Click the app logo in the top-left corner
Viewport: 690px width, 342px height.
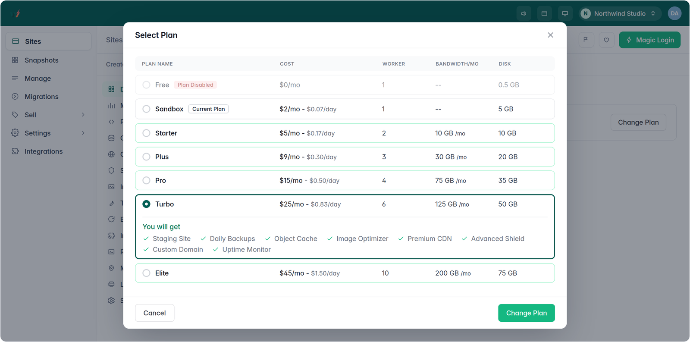(16, 13)
